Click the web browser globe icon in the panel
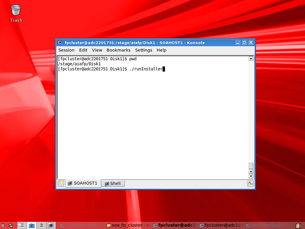305x229 pixels. point(10,226)
